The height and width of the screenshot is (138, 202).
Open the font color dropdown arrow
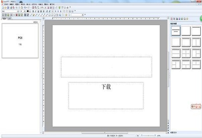coord(30,11)
